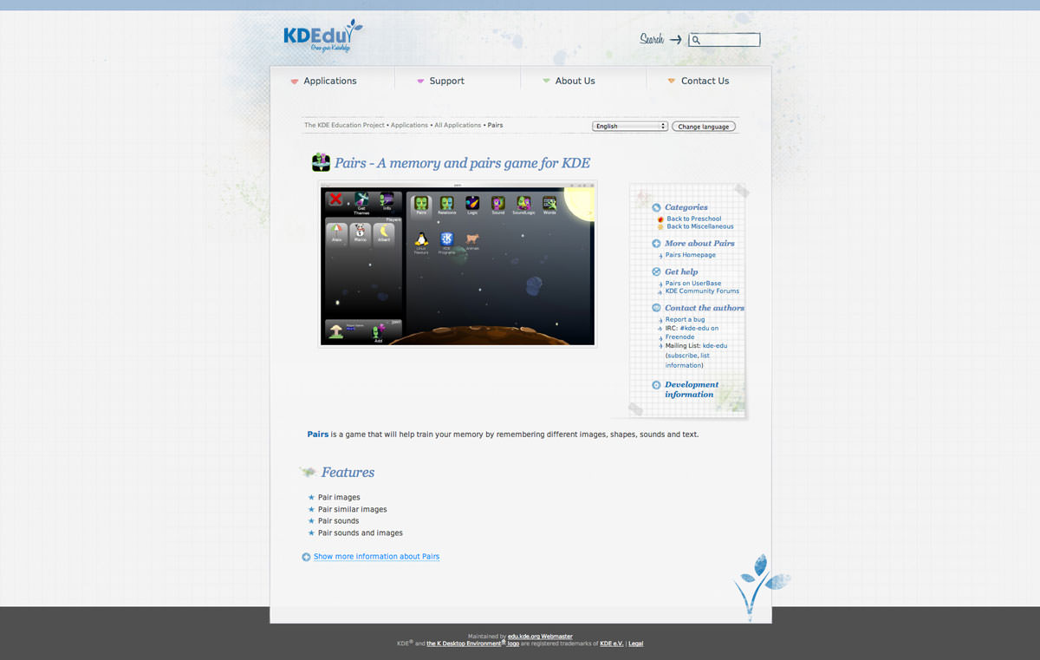Click Show more information about Pairs
Screen dimensions: 1040x660
coord(376,557)
